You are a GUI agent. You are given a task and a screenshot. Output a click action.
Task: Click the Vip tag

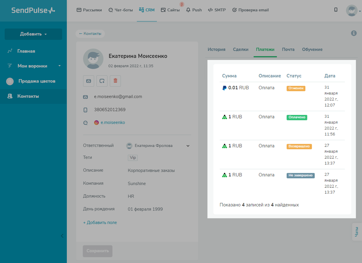coord(133,158)
